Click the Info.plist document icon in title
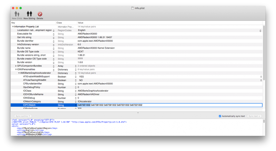Viewport: 276px width, 151px height. [132, 8]
